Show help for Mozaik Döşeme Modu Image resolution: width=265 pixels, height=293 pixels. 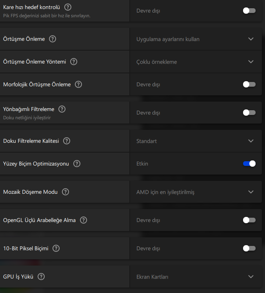click(65, 192)
